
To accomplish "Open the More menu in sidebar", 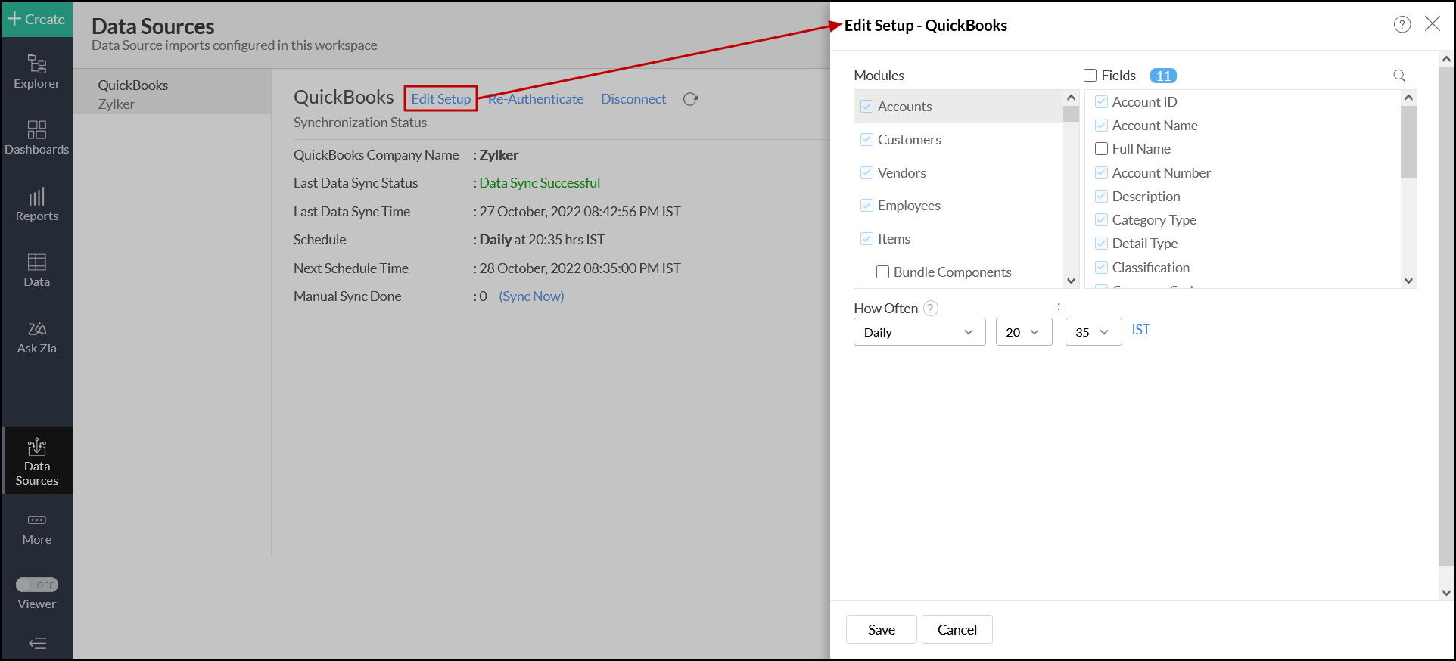I will coord(36,529).
